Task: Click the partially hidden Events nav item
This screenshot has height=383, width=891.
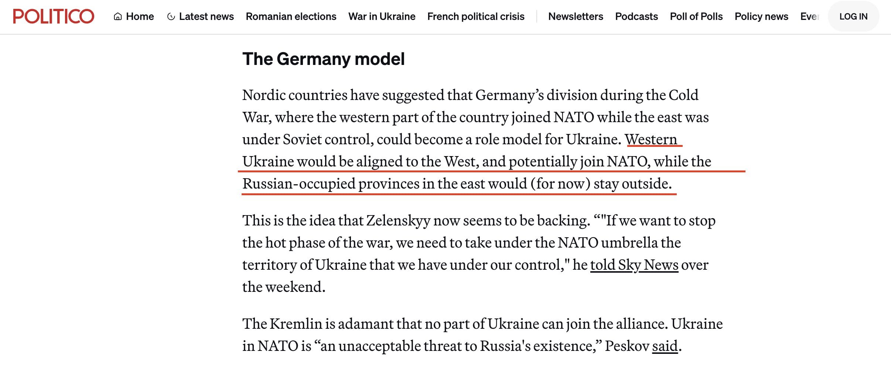Action: click(810, 17)
